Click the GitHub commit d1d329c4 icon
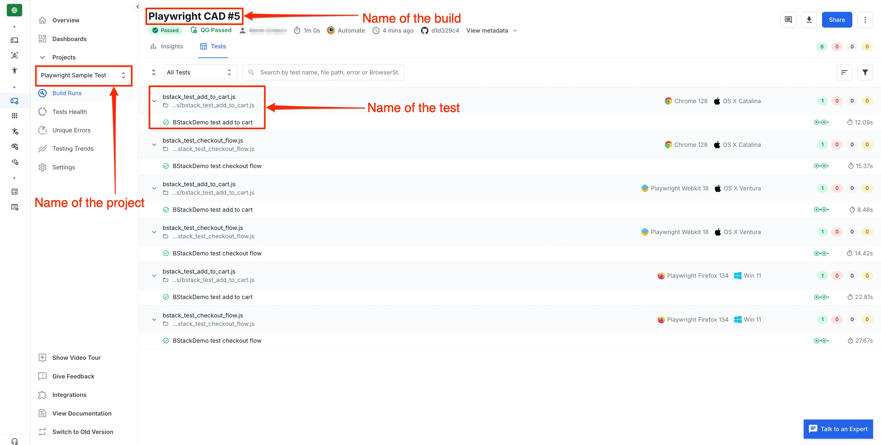 coord(424,31)
